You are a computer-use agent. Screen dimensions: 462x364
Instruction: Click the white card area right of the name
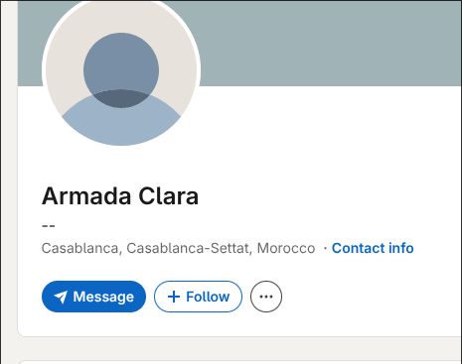[331, 195]
